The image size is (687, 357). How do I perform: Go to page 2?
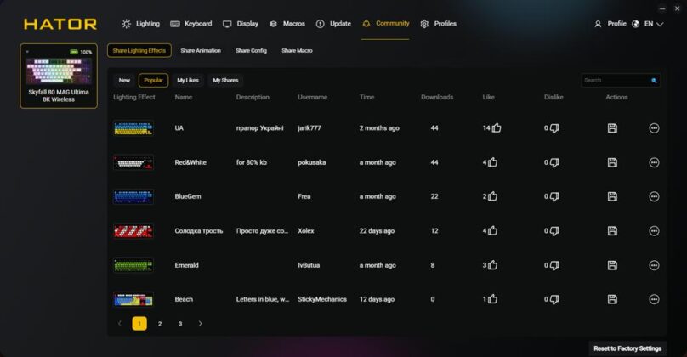tap(160, 324)
